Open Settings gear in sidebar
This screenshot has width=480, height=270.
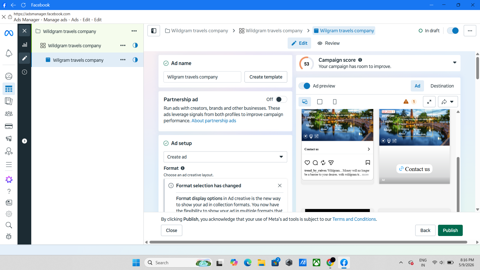coord(9,214)
